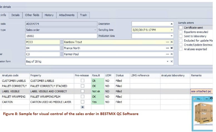Tick the Certificate sent checkbox
Viewport: 216px width, 132px height.
pyautogui.click(x=181, y=27)
